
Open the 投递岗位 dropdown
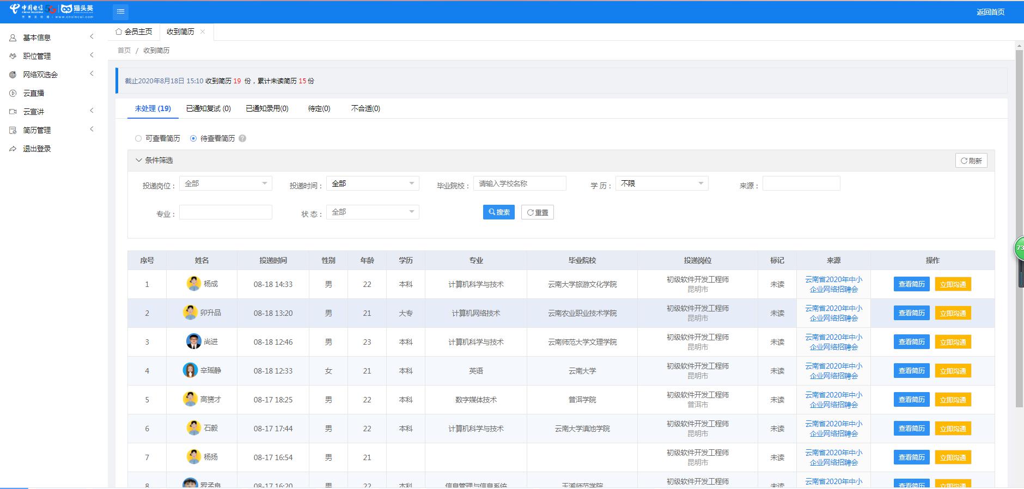pos(225,184)
